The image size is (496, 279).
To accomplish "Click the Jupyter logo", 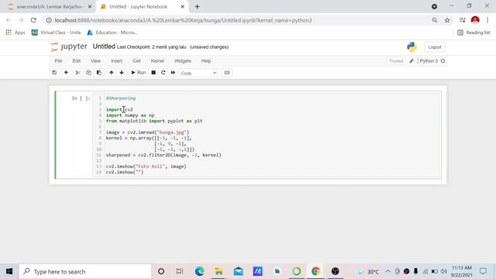I will point(69,46).
